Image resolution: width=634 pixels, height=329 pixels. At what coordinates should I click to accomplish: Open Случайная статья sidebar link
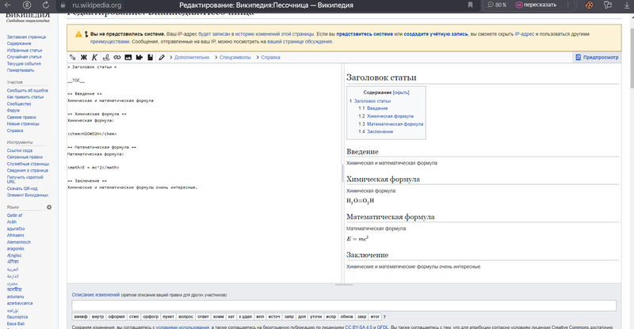25,57
